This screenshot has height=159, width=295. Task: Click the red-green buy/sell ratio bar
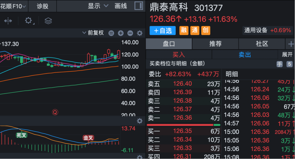coord(183,125)
